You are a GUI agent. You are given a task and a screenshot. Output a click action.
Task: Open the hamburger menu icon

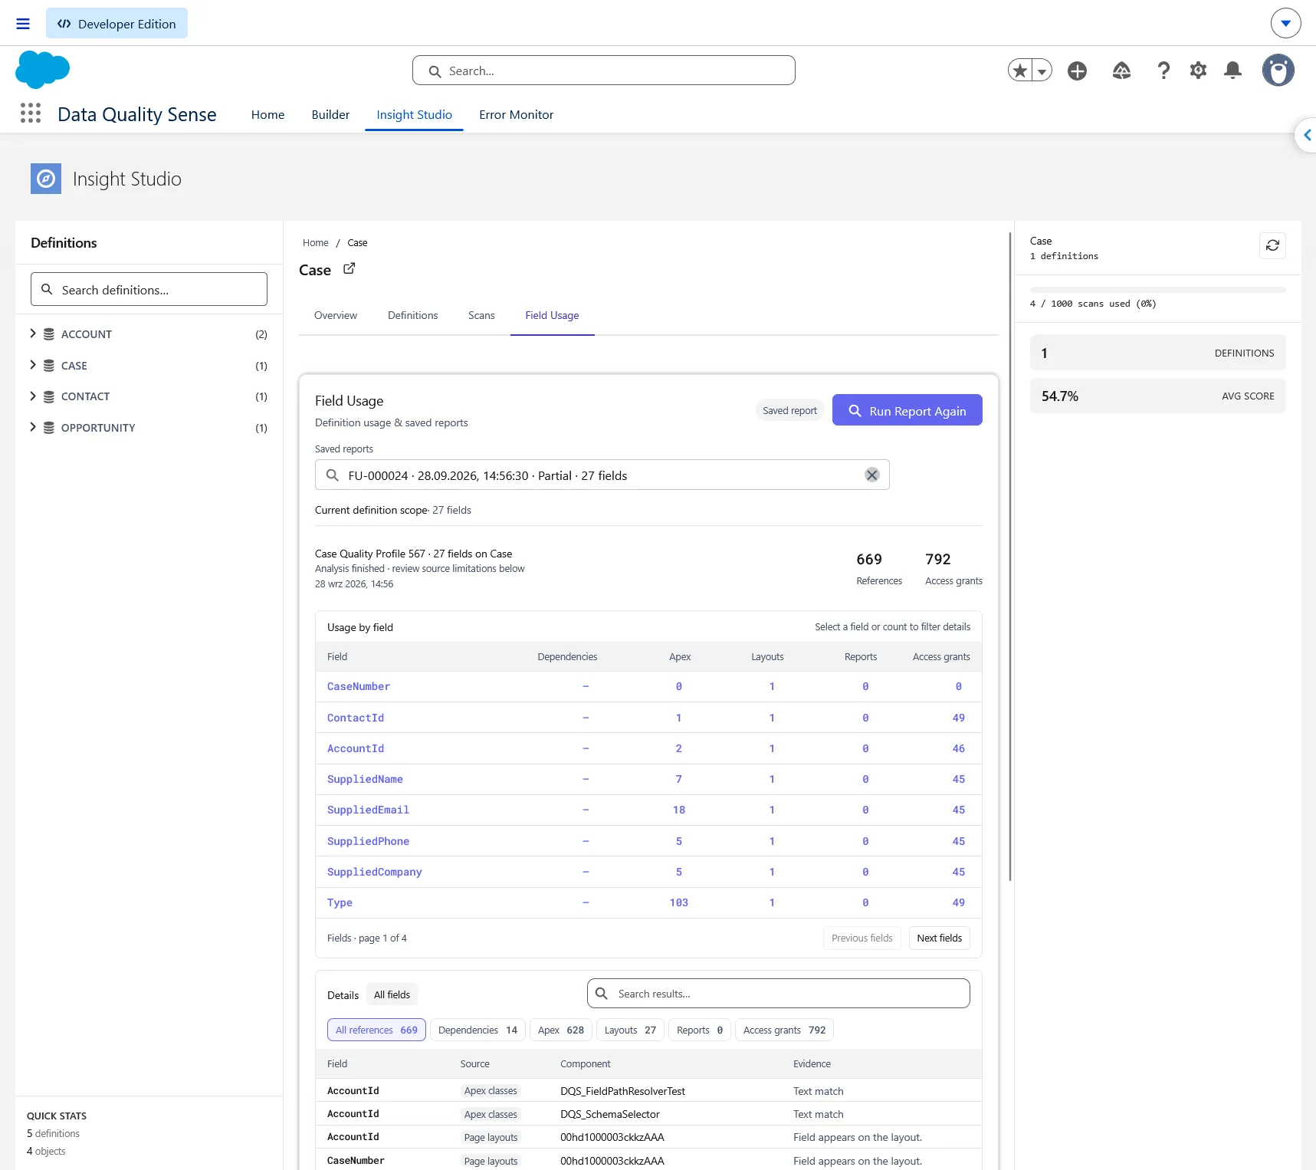(23, 24)
